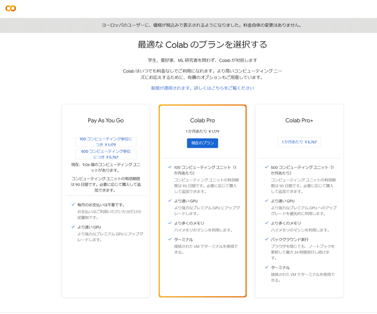Click checkmark beside 毎月のお支払いは不要です
The height and width of the screenshot is (314, 377).
[x=73, y=204]
